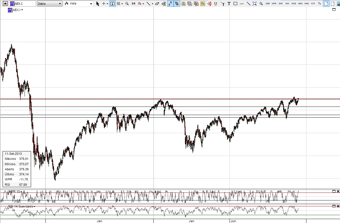The height and width of the screenshot is (223, 340).
Task: Click the Último 374,14 value
Action: [24, 174]
